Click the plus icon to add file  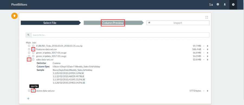(28, 98)
